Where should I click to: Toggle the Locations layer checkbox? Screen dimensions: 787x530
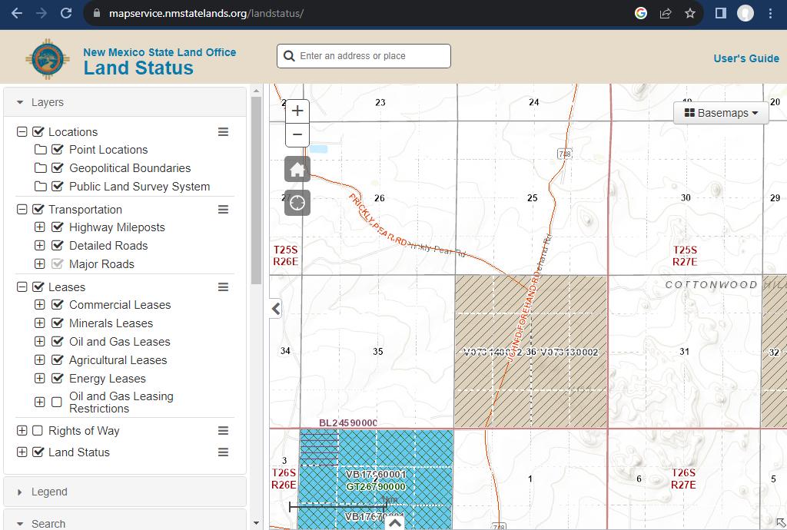[38, 132]
